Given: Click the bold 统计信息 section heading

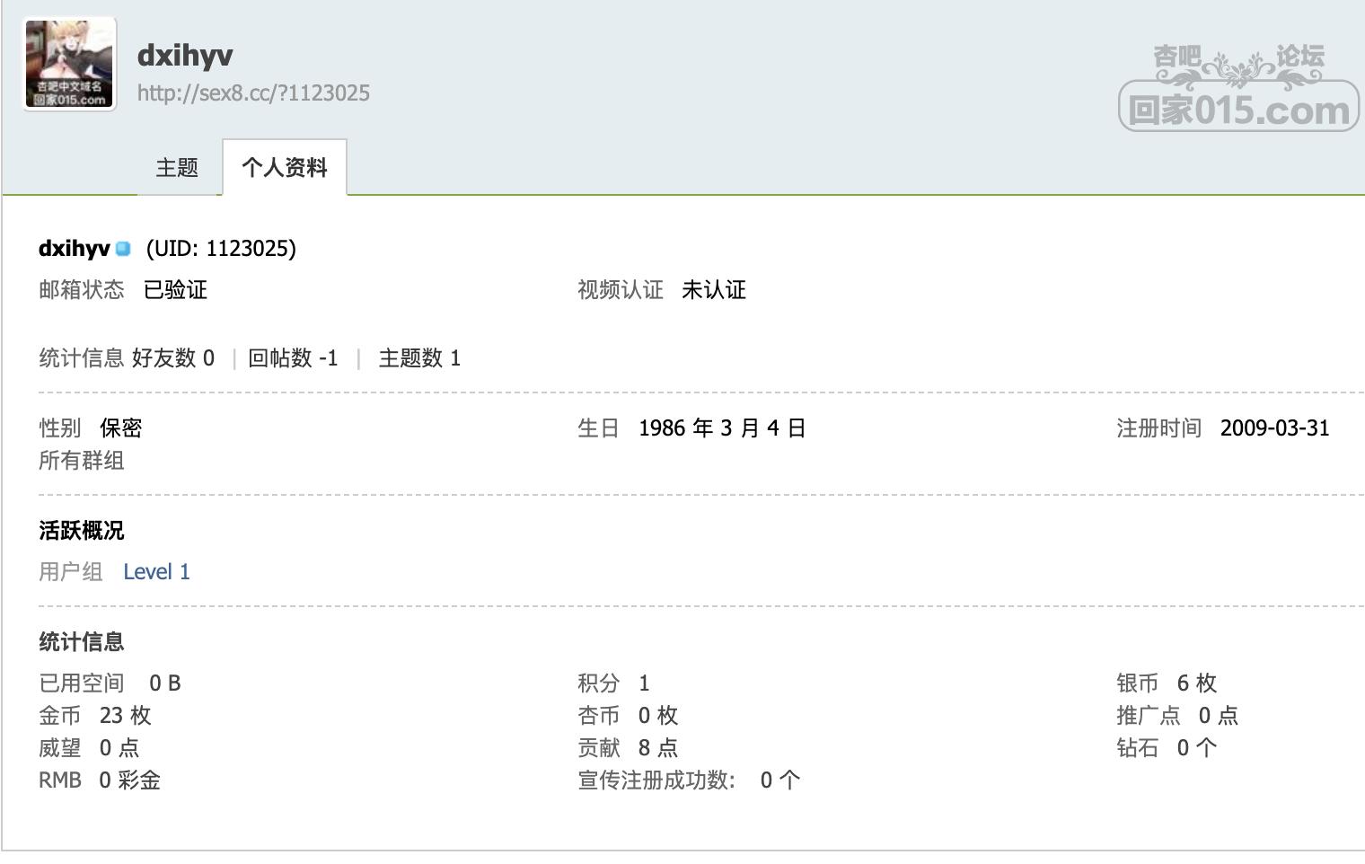Looking at the screenshot, I should tap(82, 642).
